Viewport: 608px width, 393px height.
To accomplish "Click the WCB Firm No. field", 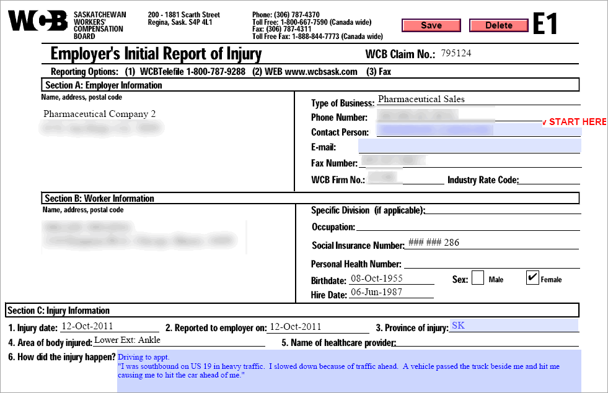I will point(405,178).
